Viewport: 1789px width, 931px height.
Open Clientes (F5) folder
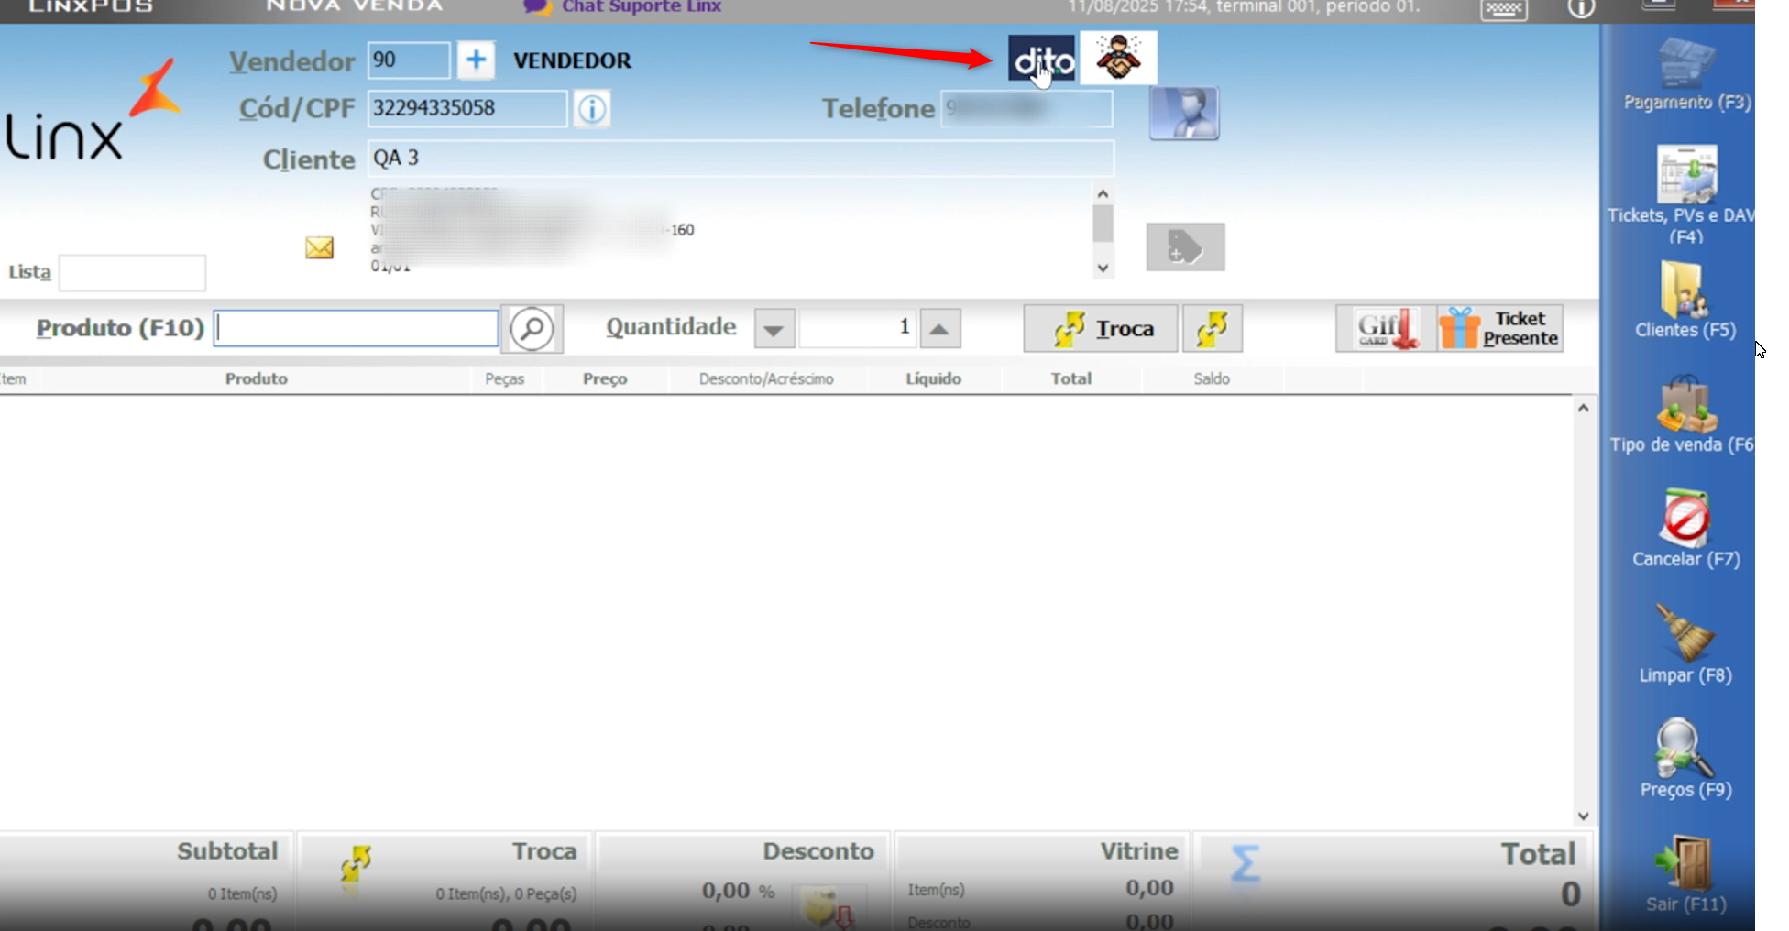[x=1685, y=301]
